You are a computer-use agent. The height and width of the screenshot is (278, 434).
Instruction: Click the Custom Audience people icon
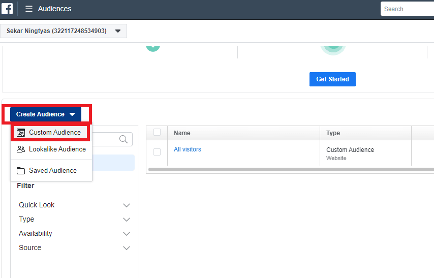(x=21, y=133)
